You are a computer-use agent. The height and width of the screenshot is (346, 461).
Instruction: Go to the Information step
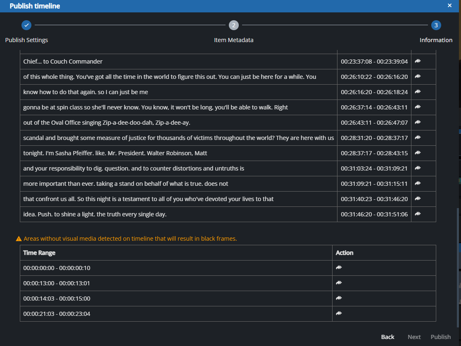click(436, 25)
